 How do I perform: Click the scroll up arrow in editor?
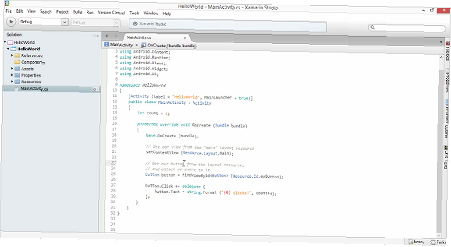pyautogui.click(x=441, y=58)
